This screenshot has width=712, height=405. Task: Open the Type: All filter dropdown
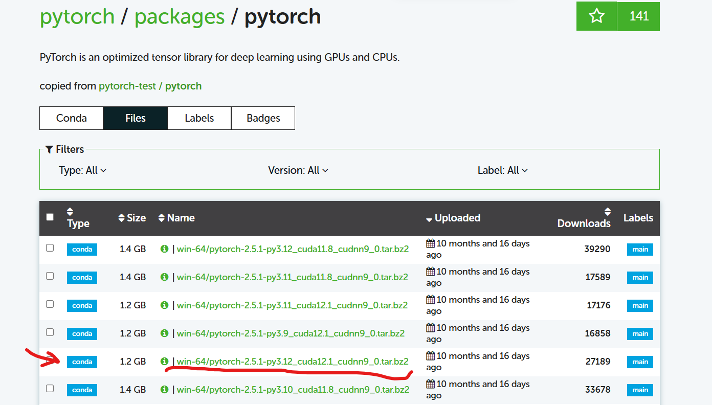pyautogui.click(x=83, y=170)
